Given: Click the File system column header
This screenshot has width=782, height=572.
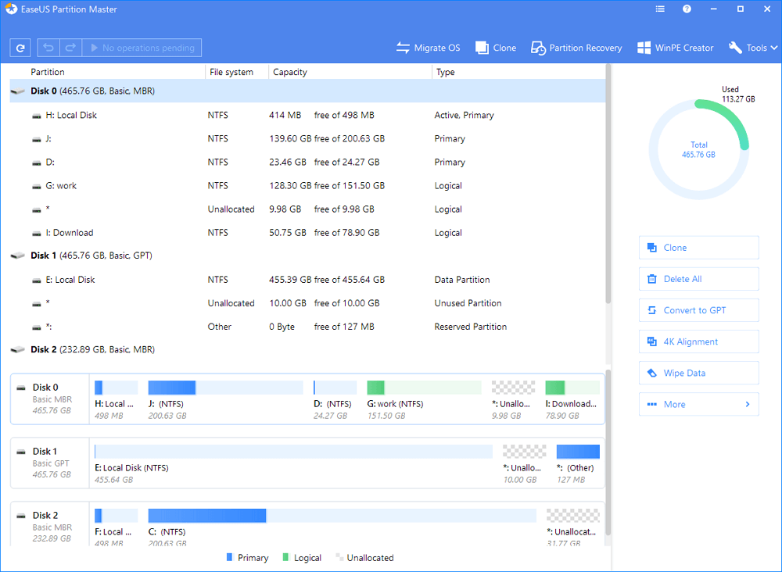Looking at the screenshot, I should click(x=236, y=72).
